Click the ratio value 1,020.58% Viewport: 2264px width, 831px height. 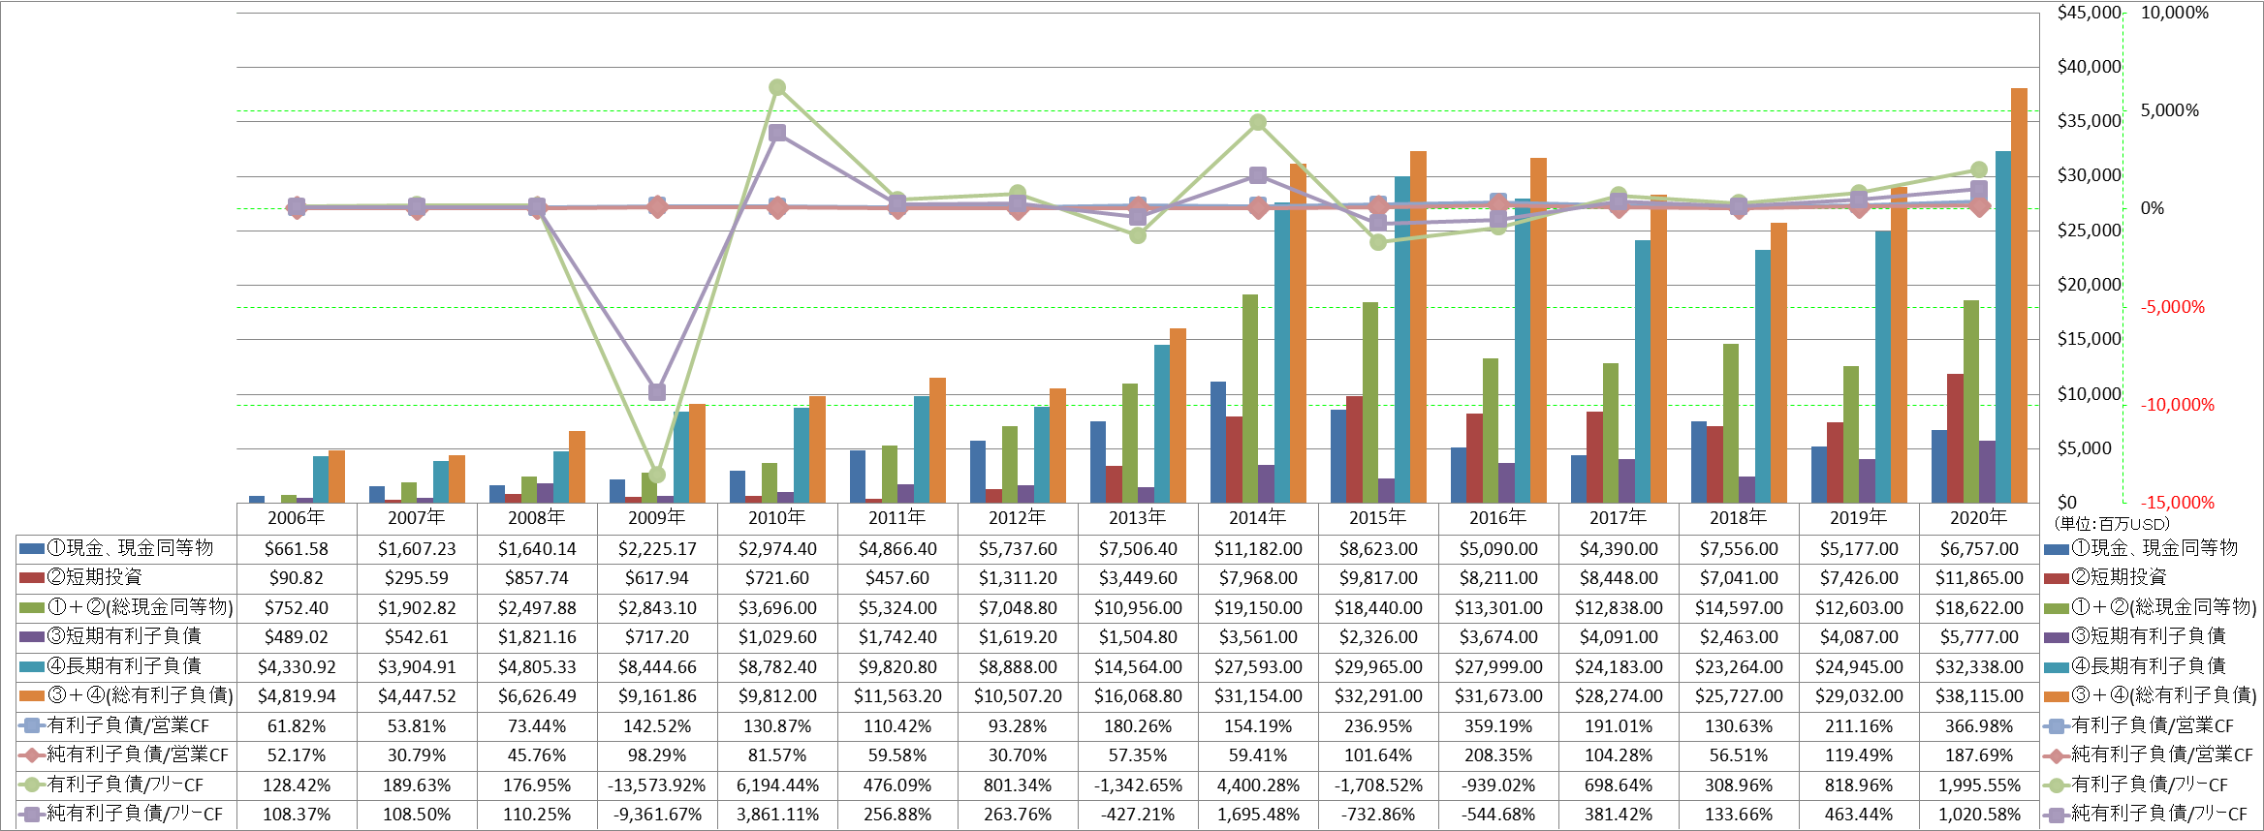click(x=1979, y=815)
